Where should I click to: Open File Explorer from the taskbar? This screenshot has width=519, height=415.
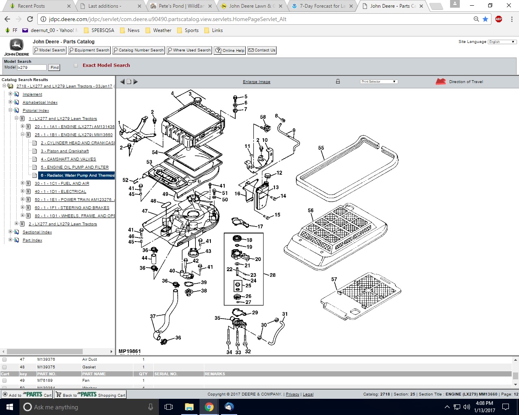coord(189,407)
